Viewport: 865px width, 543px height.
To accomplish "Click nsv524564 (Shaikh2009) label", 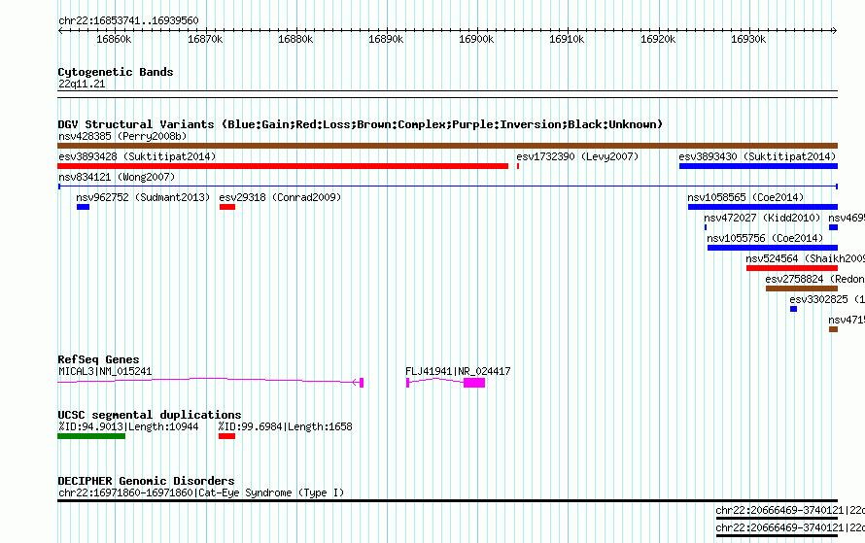I will tap(805, 258).
